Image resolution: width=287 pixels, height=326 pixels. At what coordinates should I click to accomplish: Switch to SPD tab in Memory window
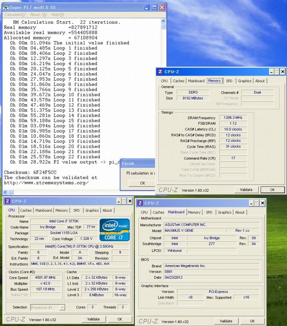click(x=229, y=81)
